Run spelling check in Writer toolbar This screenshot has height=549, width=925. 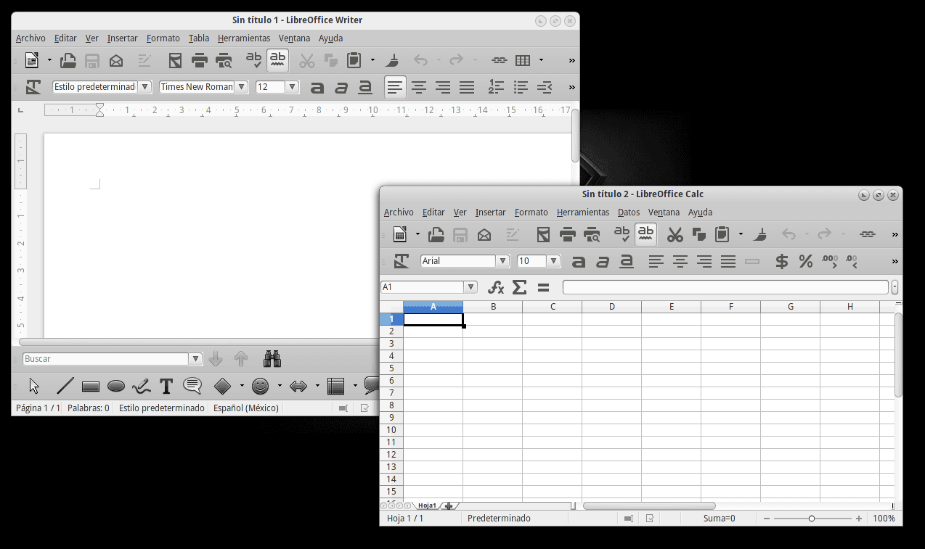click(x=253, y=60)
